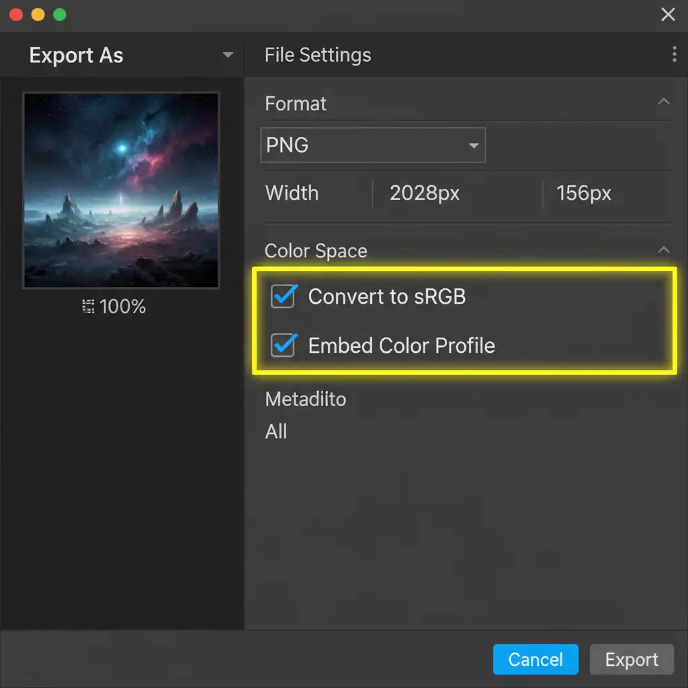
Task: Click the zoom icon beside 100%
Action: pos(88,307)
